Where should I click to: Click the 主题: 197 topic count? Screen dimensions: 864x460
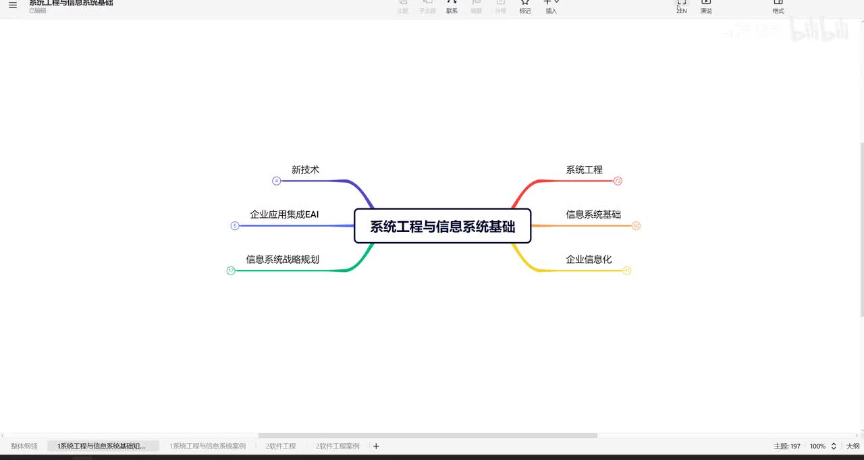tap(787, 446)
